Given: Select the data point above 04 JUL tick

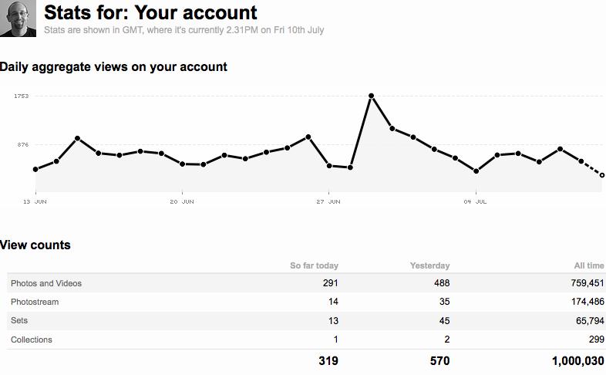Looking at the screenshot, I should click(x=476, y=171).
